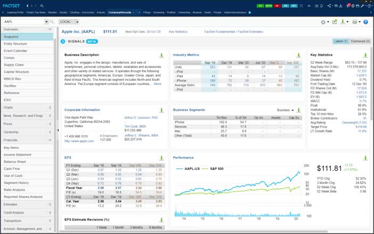This screenshot has width=374, height=234.
Task: Open the Today's Top News tab
Action: (36, 12)
